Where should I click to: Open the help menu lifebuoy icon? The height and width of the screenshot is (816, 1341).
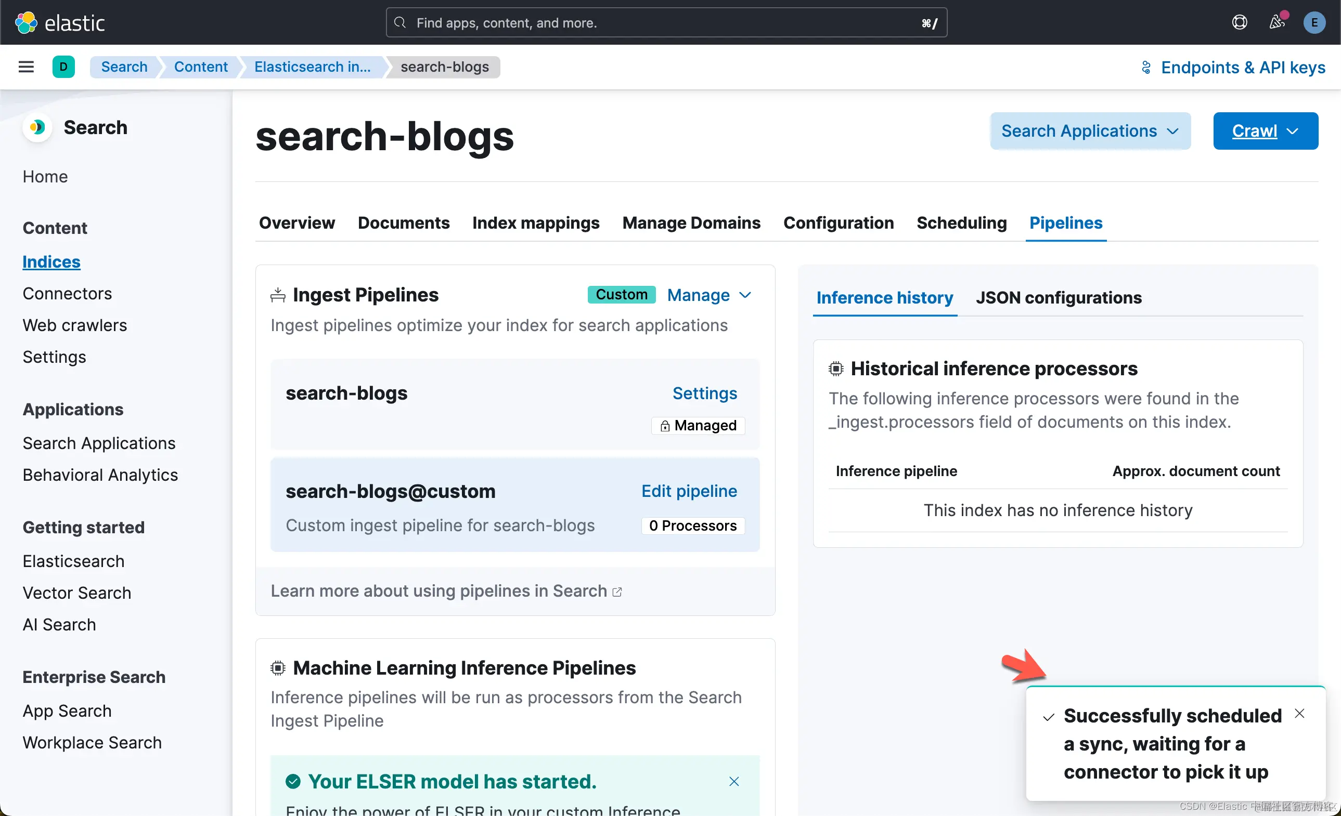(1239, 22)
